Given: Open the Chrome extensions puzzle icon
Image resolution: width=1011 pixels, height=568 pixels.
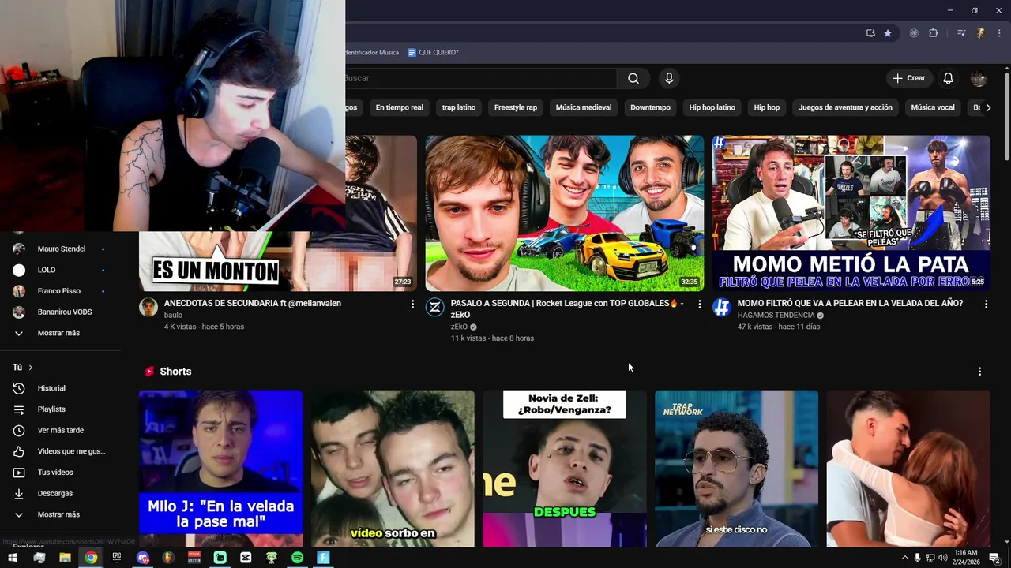Looking at the screenshot, I should click(934, 33).
